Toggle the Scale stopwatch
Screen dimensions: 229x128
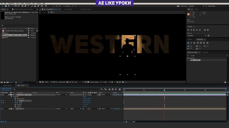(15, 103)
